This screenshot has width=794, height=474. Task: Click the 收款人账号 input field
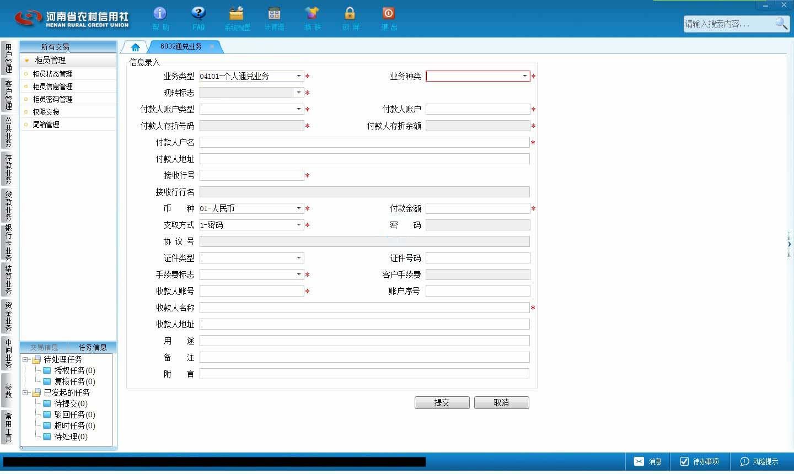(x=251, y=291)
